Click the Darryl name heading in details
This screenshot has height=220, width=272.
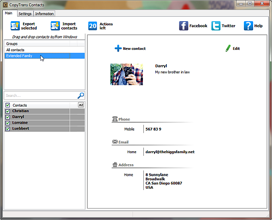pos(161,66)
